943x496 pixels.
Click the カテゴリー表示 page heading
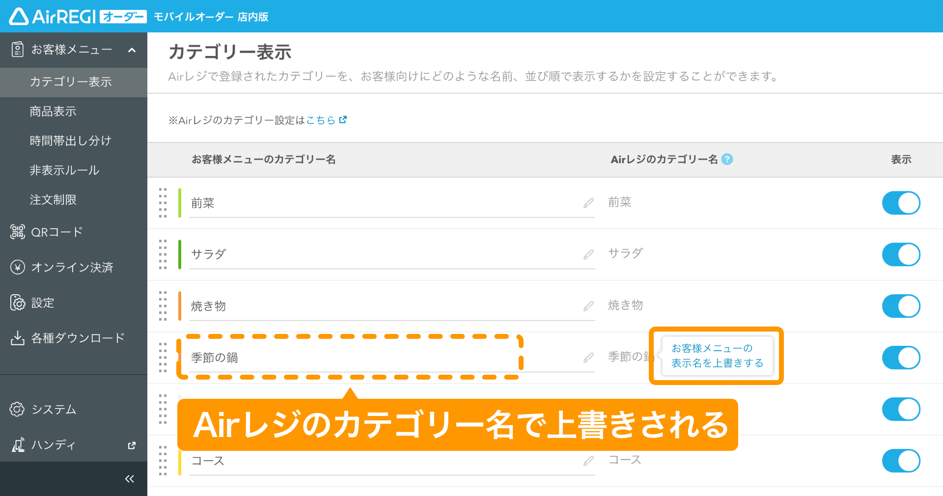pos(230,52)
